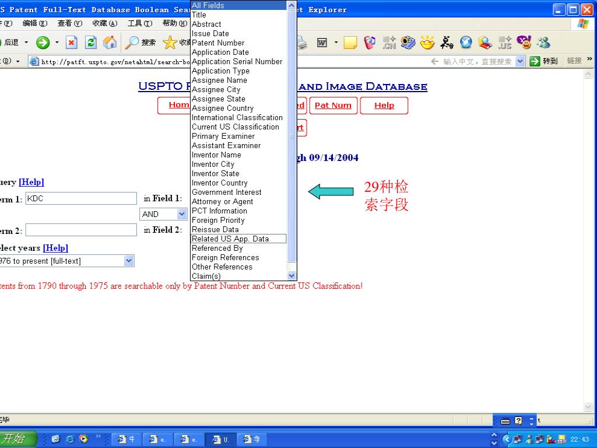Go to the Home page icon

coord(110,42)
